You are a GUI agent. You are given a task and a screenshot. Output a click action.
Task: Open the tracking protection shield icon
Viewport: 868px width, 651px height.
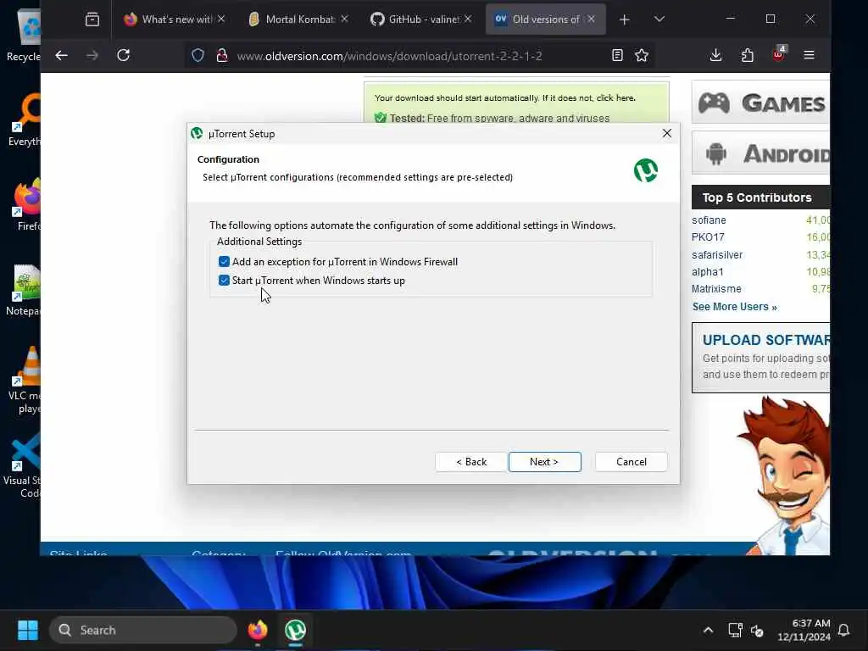point(198,55)
